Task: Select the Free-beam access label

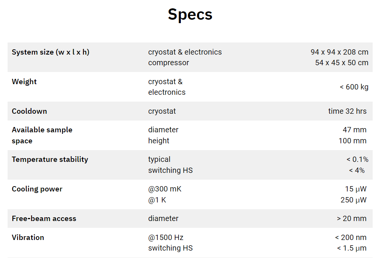Action: 44,219
